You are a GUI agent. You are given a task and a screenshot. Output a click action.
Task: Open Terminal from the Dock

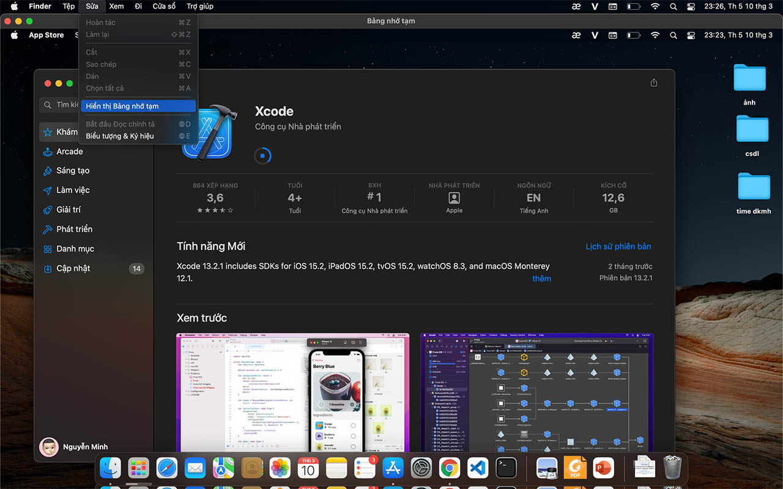point(506,468)
